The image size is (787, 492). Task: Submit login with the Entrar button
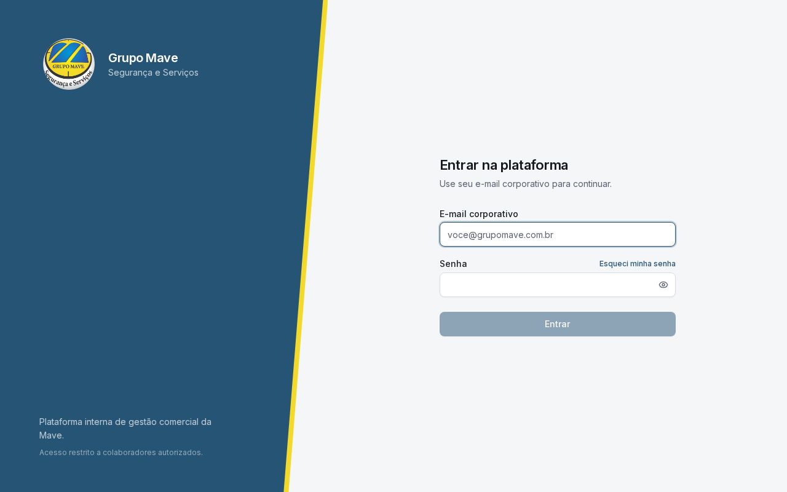(x=558, y=324)
